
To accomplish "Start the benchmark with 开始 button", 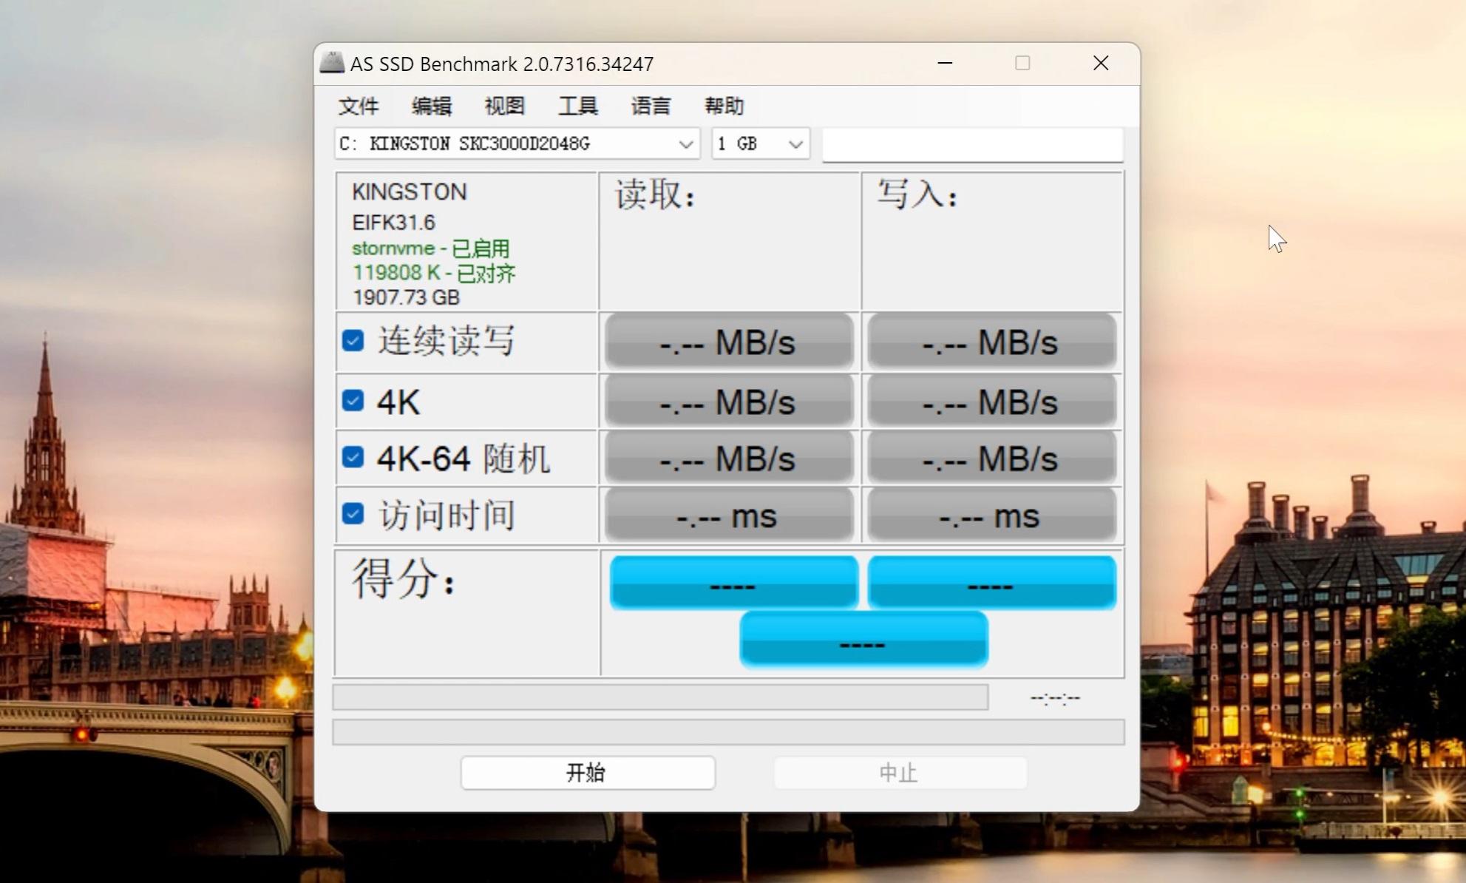I will (588, 773).
